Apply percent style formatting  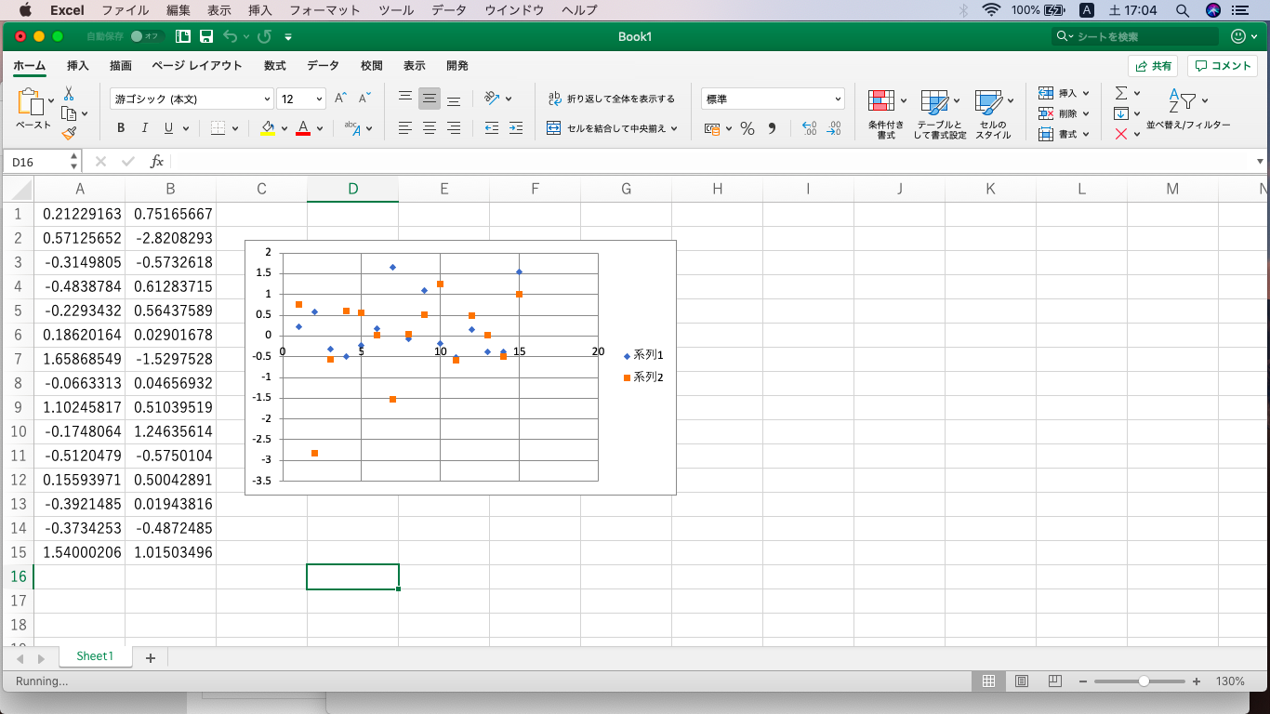click(747, 128)
